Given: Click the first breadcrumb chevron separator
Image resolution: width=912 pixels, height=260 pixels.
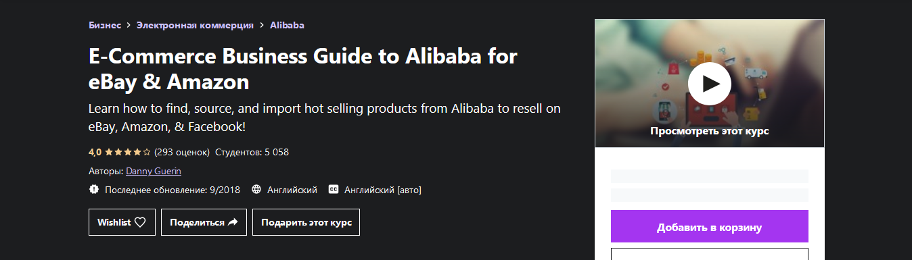Looking at the screenshot, I should pyautogui.click(x=129, y=25).
